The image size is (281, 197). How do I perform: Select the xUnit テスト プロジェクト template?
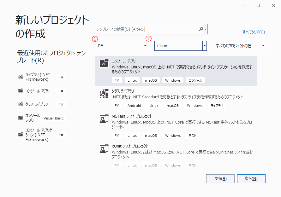130,146
